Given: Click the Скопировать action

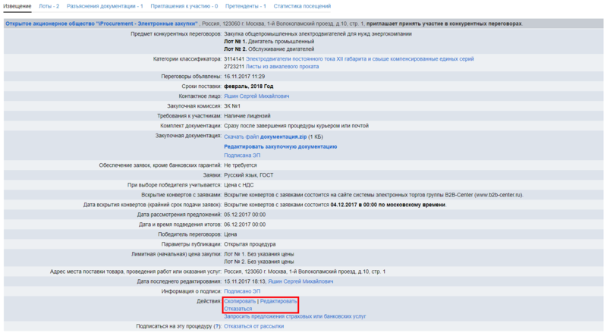Looking at the screenshot, I should tap(240, 301).
